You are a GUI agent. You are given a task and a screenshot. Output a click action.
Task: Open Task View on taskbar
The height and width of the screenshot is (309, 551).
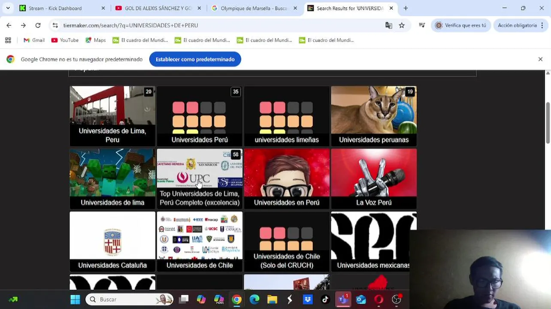click(184, 299)
